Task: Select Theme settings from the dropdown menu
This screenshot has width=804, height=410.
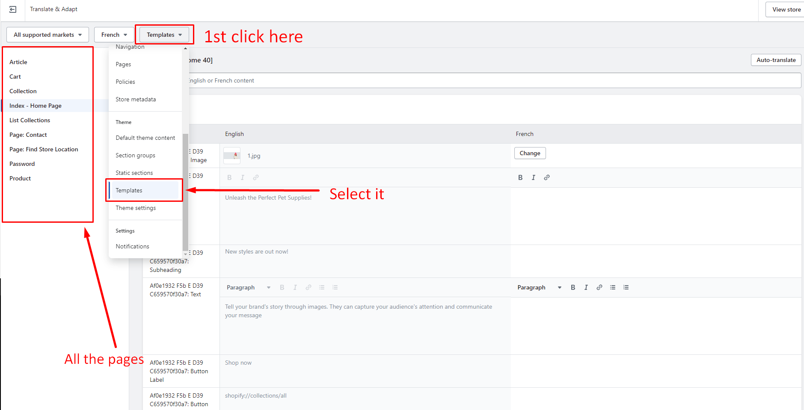Action: [x=136, y=208]
